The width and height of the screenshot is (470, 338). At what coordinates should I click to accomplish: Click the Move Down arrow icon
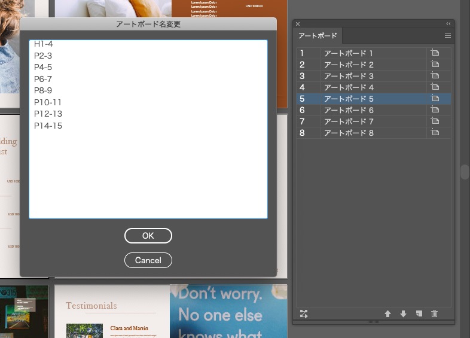[403, 314]
